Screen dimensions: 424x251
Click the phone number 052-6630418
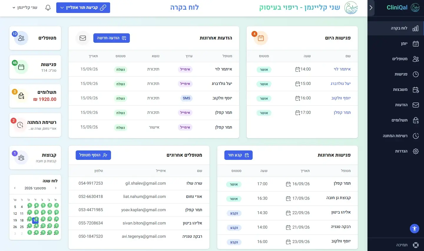(91, 197)
